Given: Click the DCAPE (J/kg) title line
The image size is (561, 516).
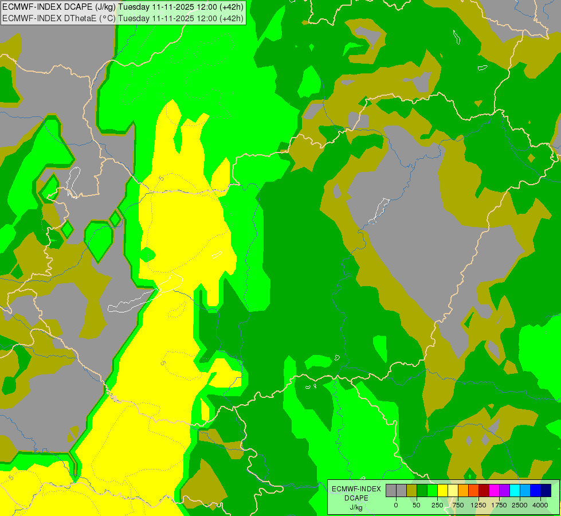Looking at the screenshot, I should coord(123,7).
